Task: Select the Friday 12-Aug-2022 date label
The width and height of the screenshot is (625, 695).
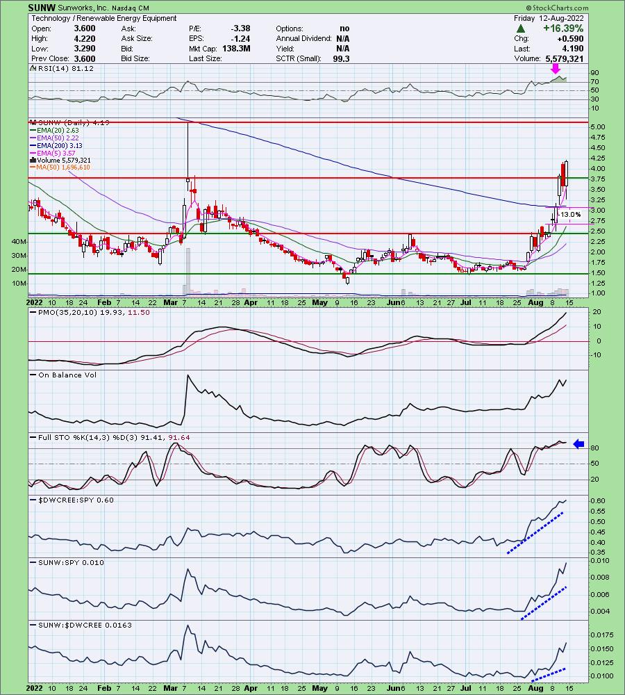Action: click(549, 18)
